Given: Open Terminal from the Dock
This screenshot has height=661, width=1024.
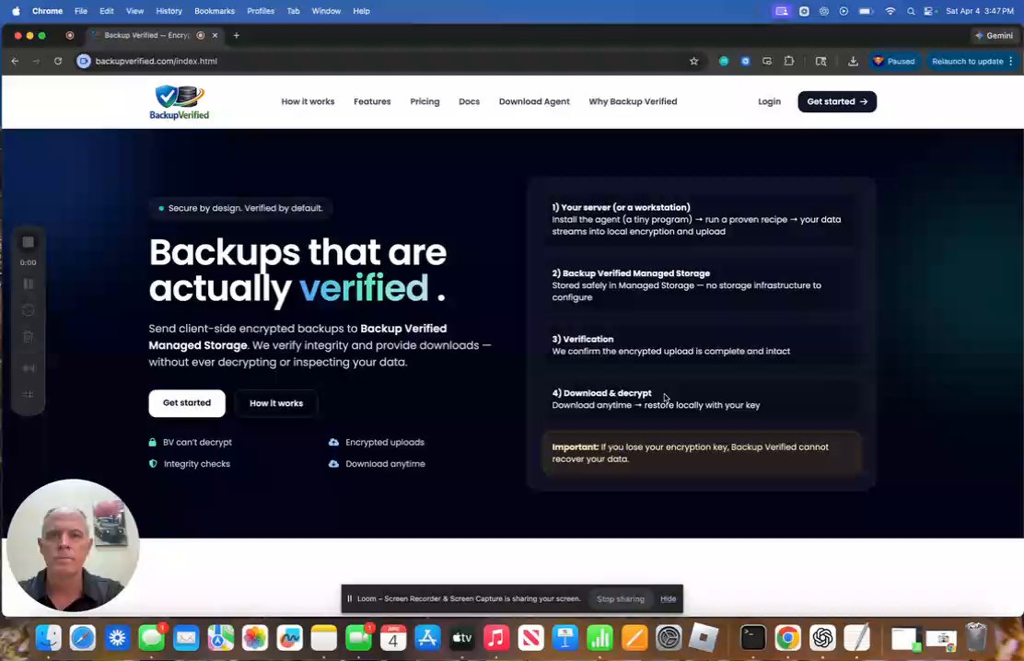Looking at the screenshot, I should 753,637.
